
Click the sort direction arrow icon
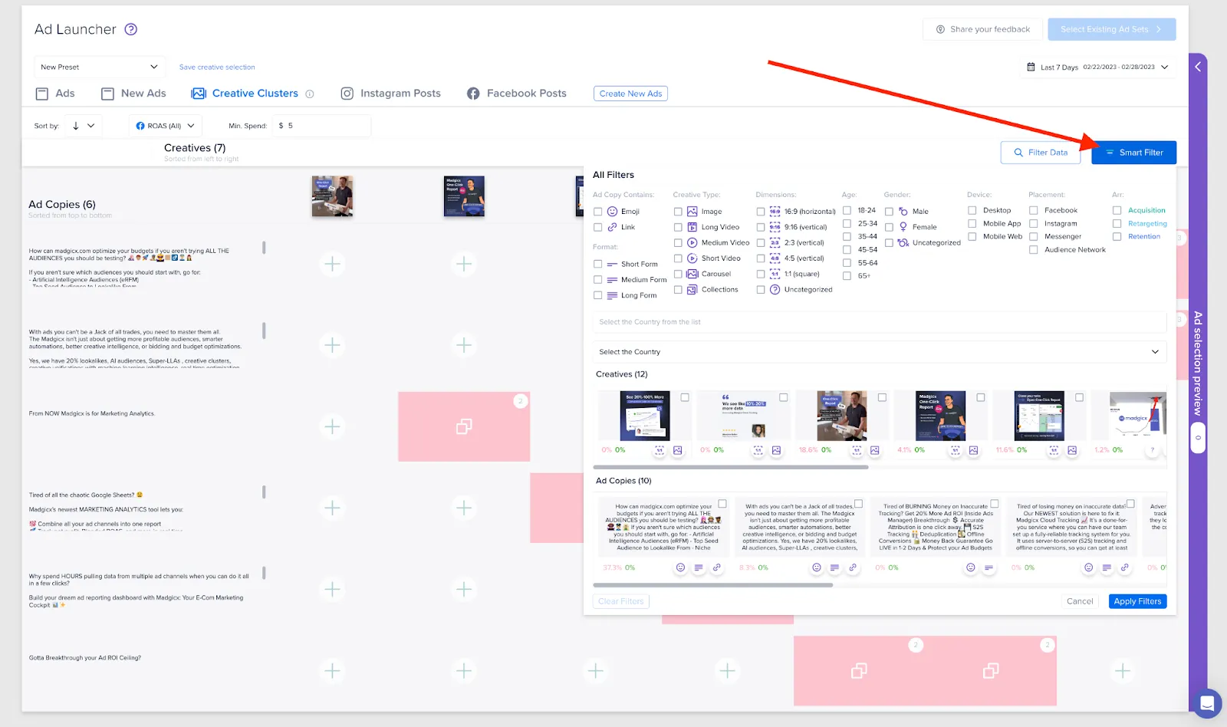click(76, 126)
